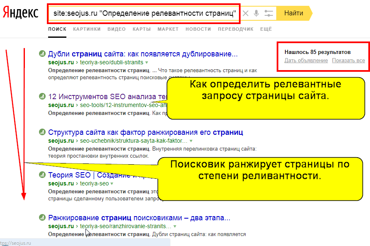The width and height of the screenshot is (370, 246).
Task: Clear the search query with the X icon
Action: click(246, 13)
